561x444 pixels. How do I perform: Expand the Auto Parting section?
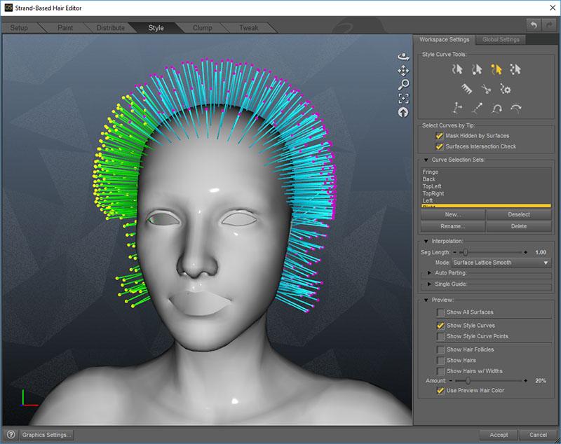pyautogui.click(x=431, y=273)
